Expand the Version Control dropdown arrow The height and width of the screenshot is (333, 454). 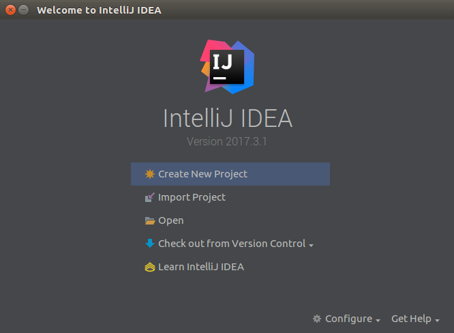[311, 246]
